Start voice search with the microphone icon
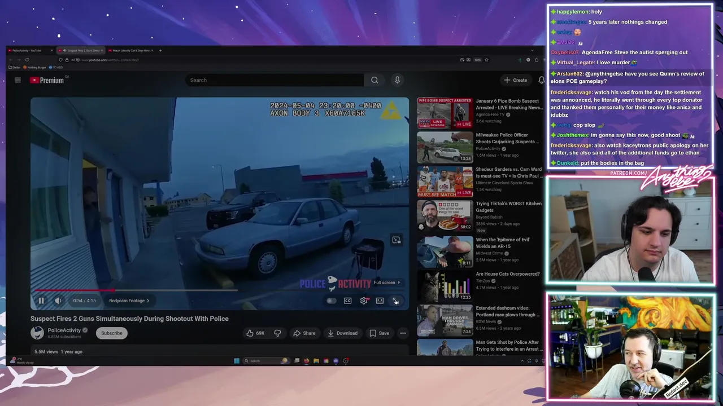The width and height of the screenshot is (723, 406). (x=397, y=80)
